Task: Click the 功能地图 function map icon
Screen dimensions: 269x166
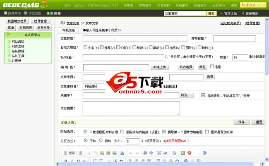Action: coord(26,13)
